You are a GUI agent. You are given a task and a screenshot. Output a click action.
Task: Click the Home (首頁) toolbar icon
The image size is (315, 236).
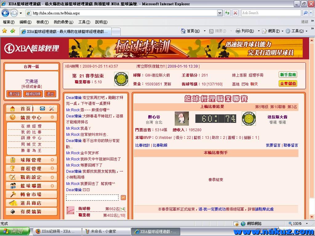[x=183, y=31]
